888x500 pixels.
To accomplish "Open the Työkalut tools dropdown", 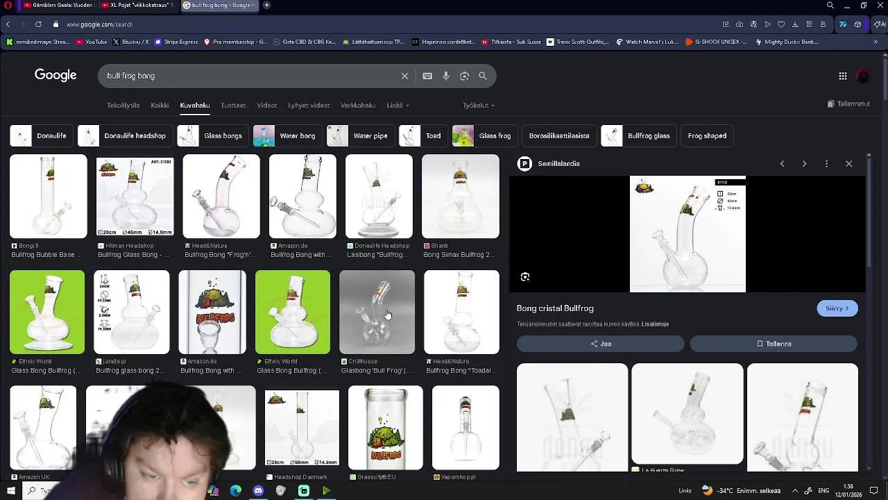I will [478, 106].
